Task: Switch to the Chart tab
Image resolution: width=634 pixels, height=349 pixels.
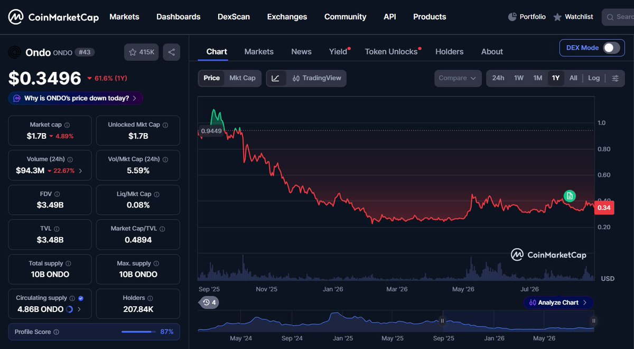Action: coord(217,52)
